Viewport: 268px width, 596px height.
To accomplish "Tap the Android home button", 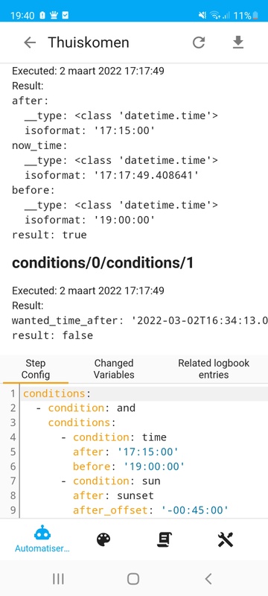I will tap(133, 579).
